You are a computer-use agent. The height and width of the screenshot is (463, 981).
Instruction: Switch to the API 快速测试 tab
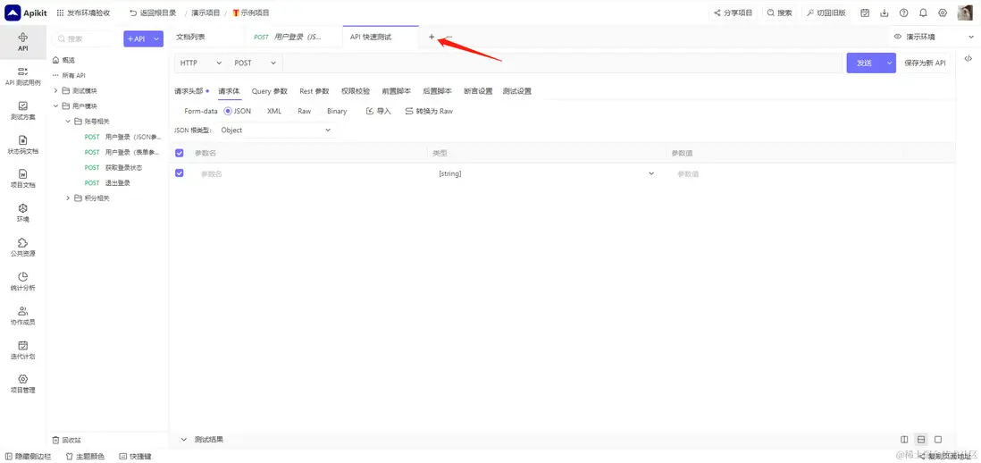coord(381,37)
